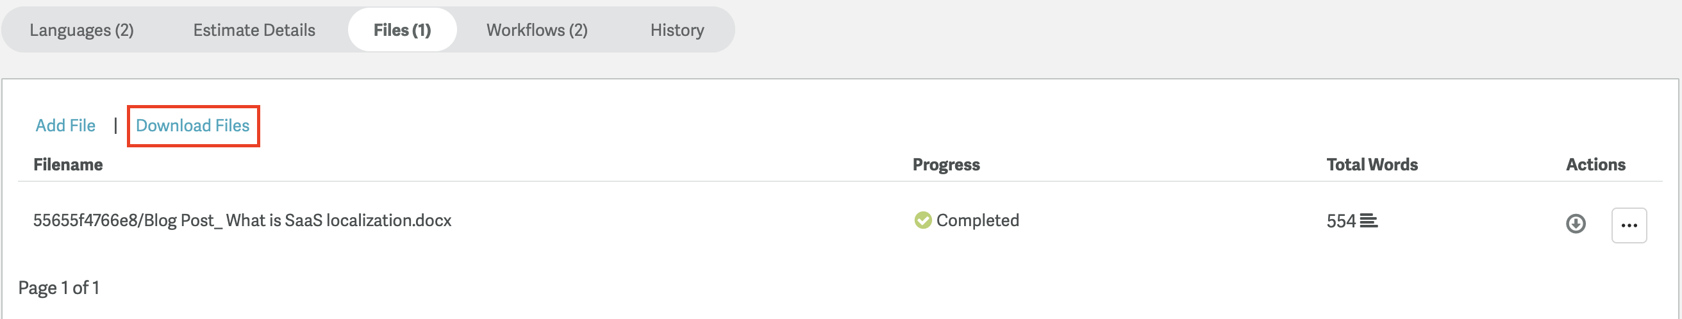Click the Filename column header
1682x319 pixels.
68,165
